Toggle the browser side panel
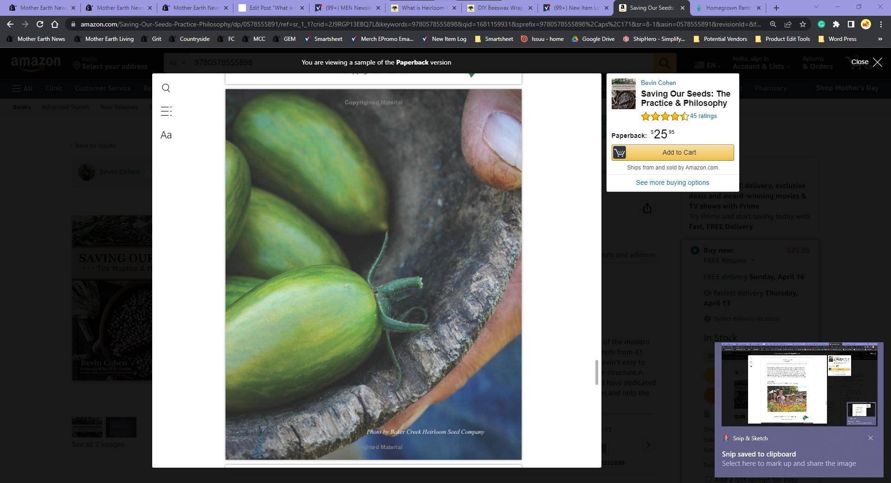 (x=851, y=24)
